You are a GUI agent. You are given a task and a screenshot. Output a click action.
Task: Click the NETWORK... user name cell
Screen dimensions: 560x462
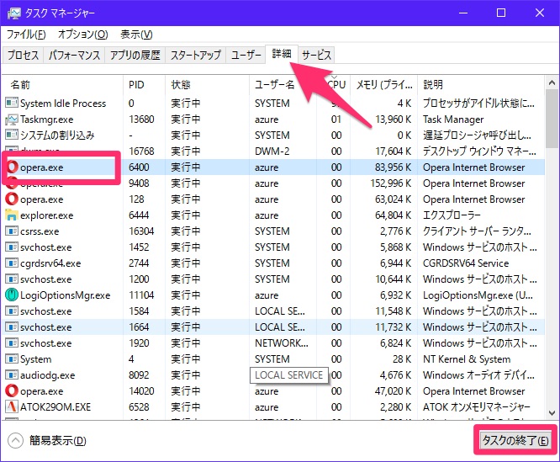coord(282,343)
